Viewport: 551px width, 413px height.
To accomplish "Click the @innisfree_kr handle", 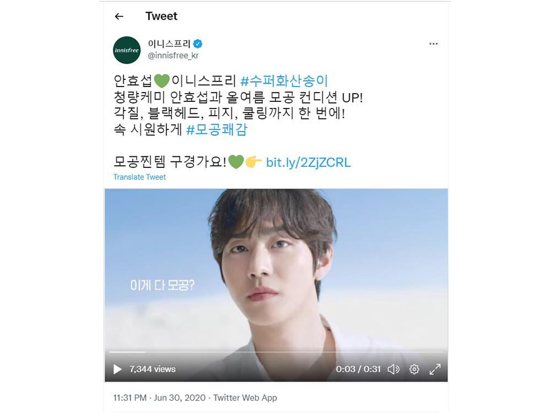I will pyautogui.click(x=173, y=56).
